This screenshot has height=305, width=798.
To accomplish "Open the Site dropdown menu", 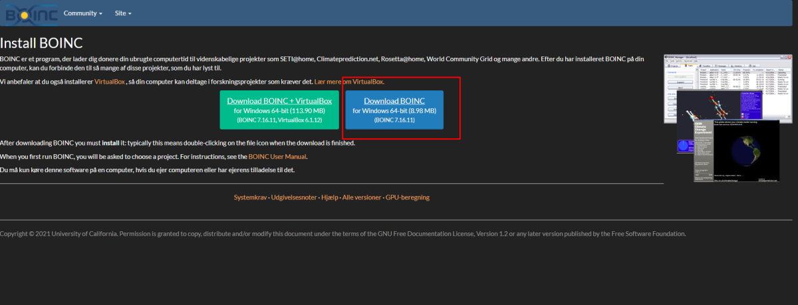I will click(x=123, y=13).
